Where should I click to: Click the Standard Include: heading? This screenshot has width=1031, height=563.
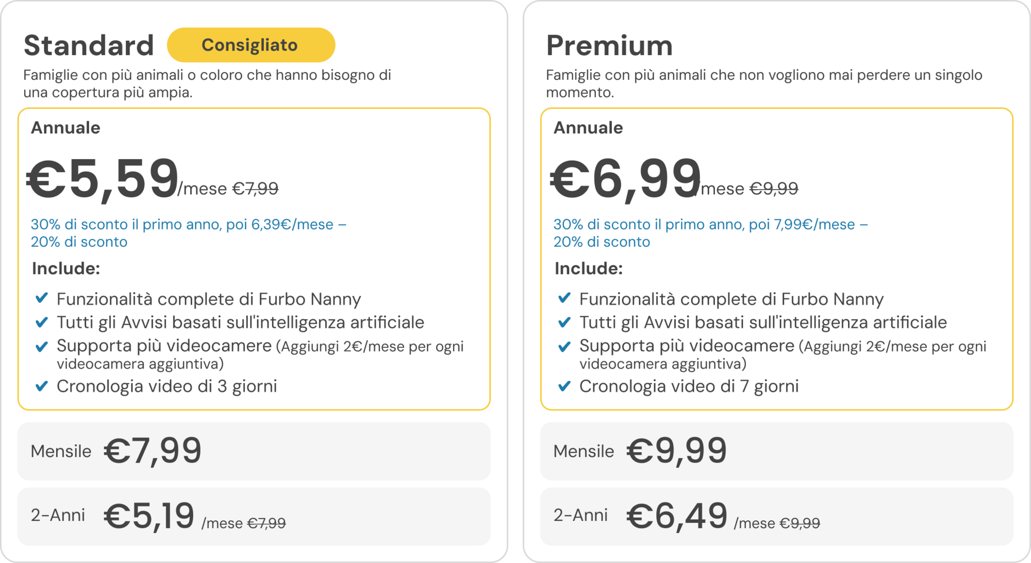[66, 268]
